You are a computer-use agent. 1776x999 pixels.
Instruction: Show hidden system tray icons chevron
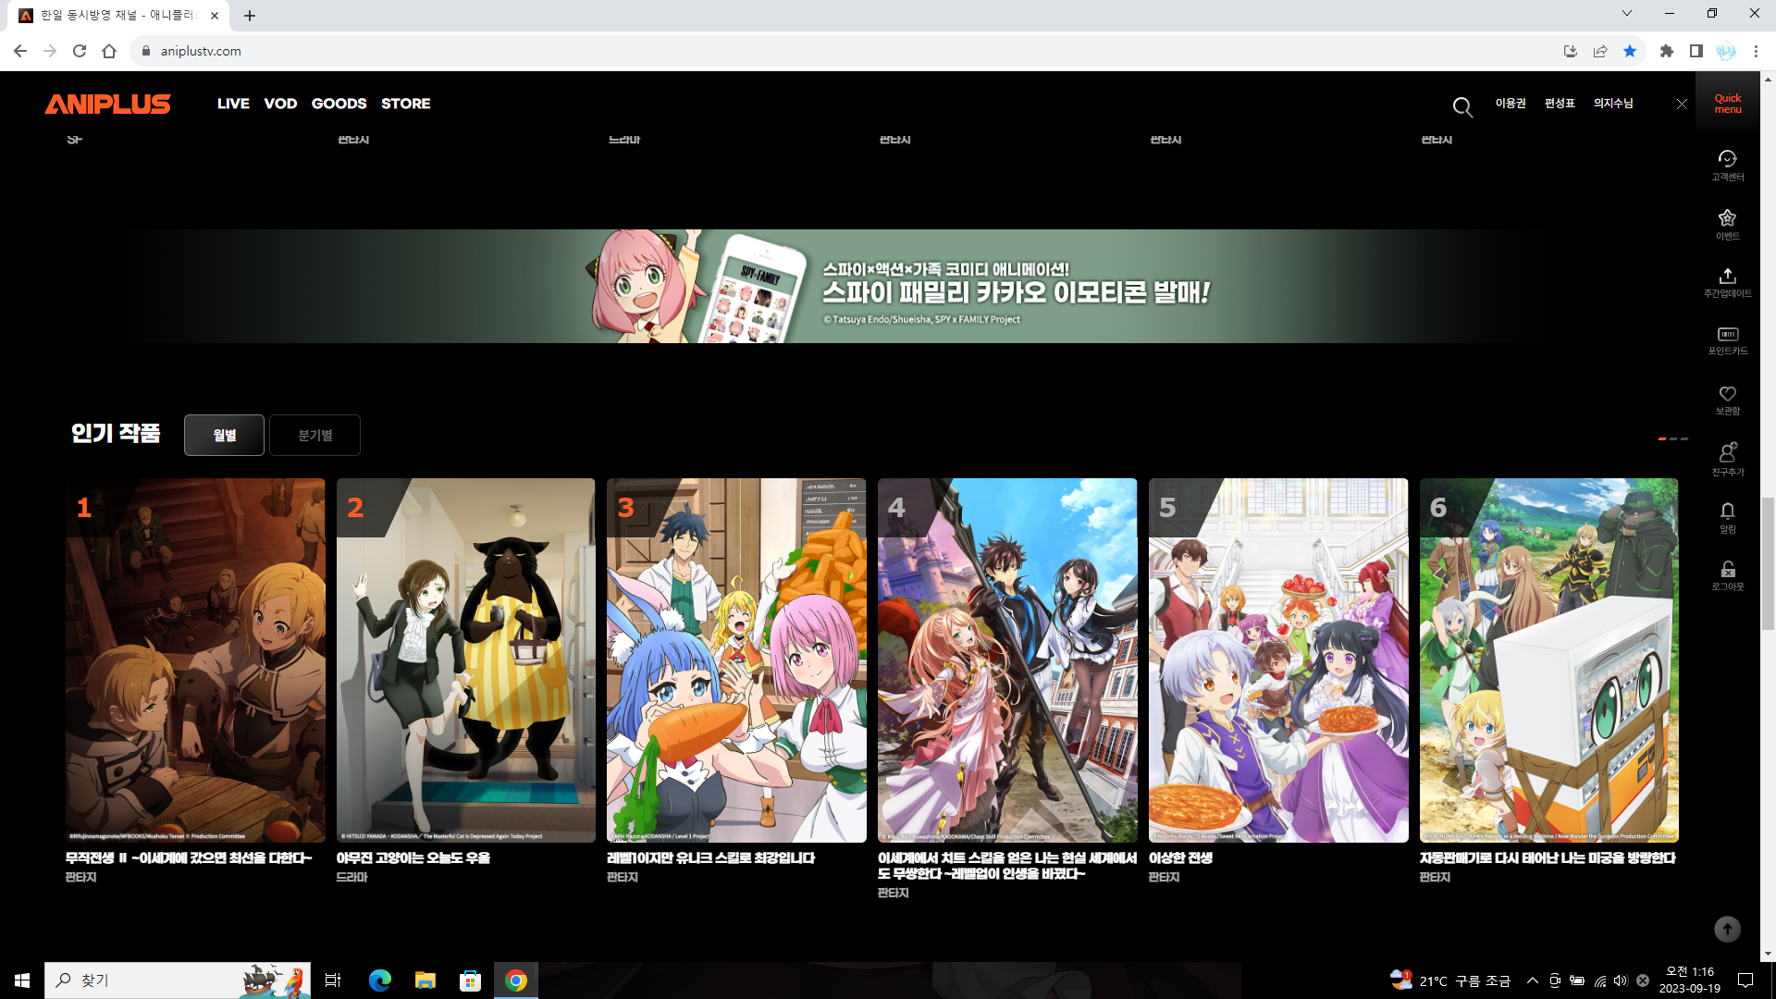tap(1532, 980)
